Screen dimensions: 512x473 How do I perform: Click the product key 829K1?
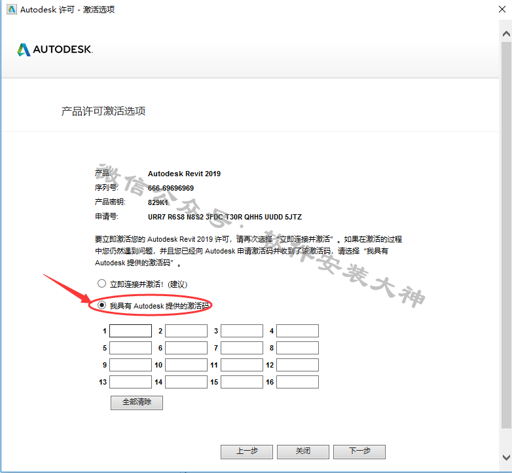[x=158, y=202]
